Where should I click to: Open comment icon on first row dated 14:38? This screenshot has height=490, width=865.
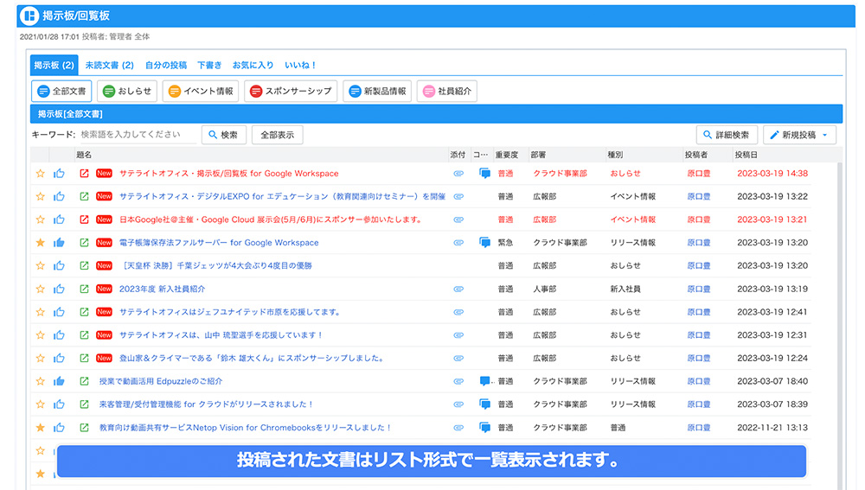pos(485,173)
